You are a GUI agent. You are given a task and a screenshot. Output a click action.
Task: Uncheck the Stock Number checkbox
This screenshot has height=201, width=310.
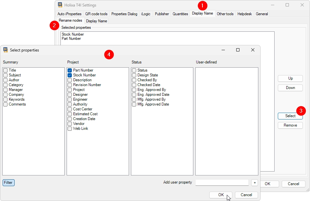70,75
